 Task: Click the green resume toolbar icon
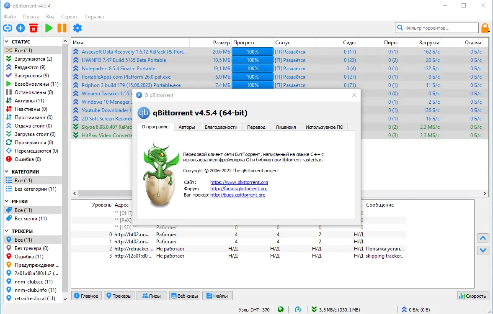click(49, 28)
